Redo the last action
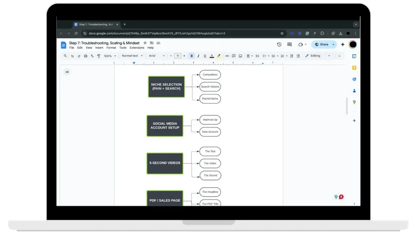Image resolution: width=417 pixels, height=234 pixels. [x=79, y=56]
